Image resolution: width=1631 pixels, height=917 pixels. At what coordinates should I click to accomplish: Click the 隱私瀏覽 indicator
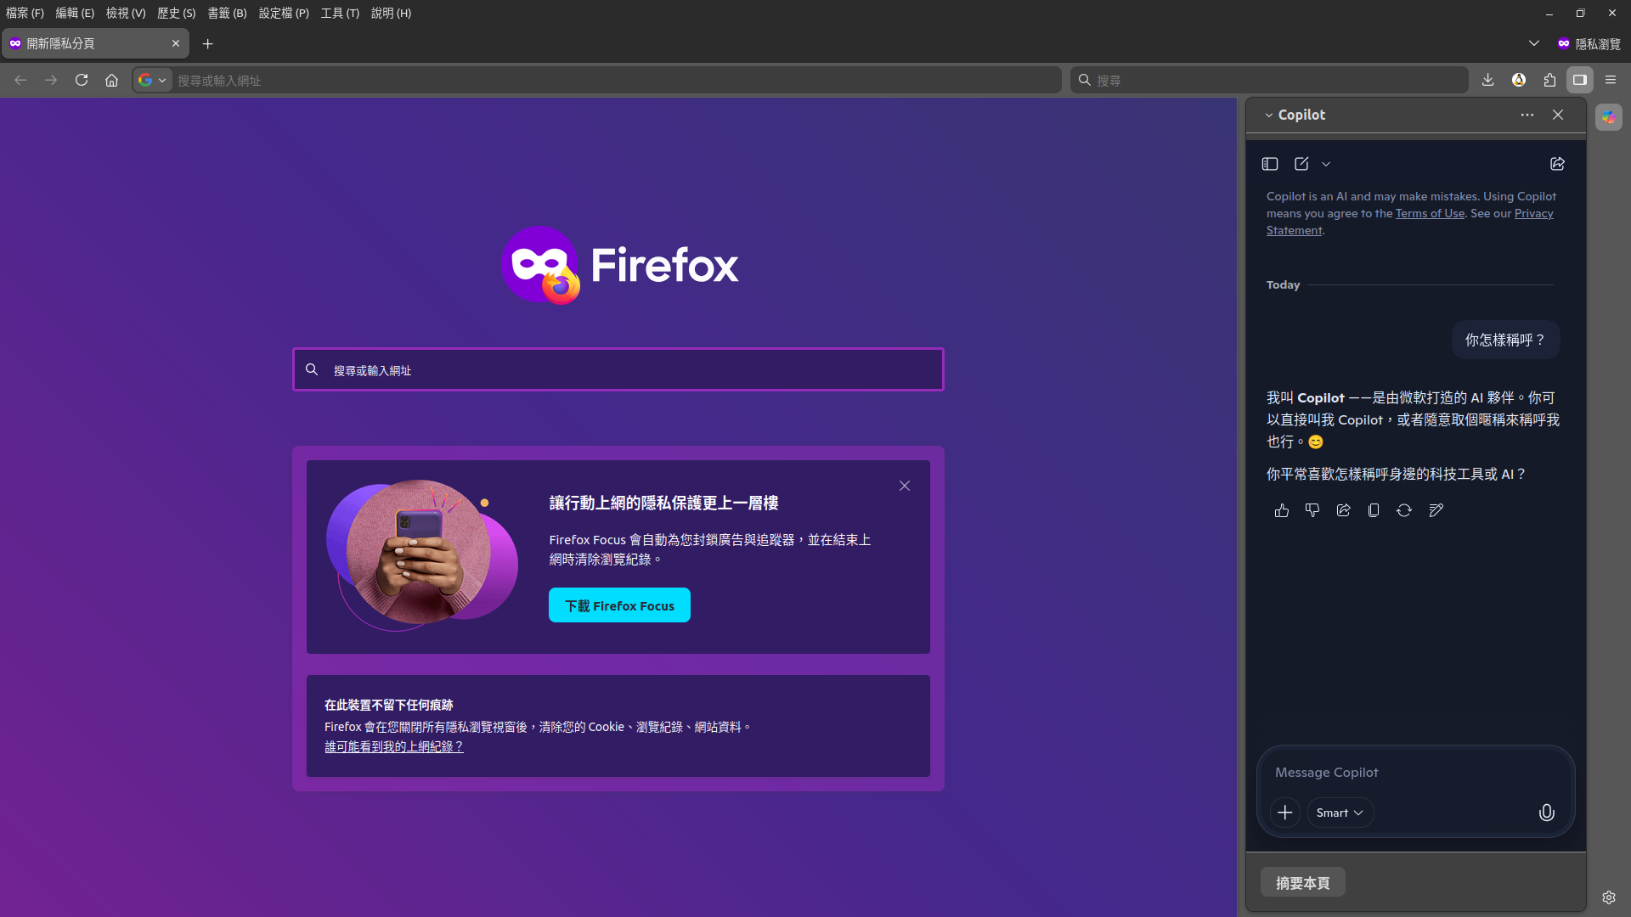pos(1589,44)
